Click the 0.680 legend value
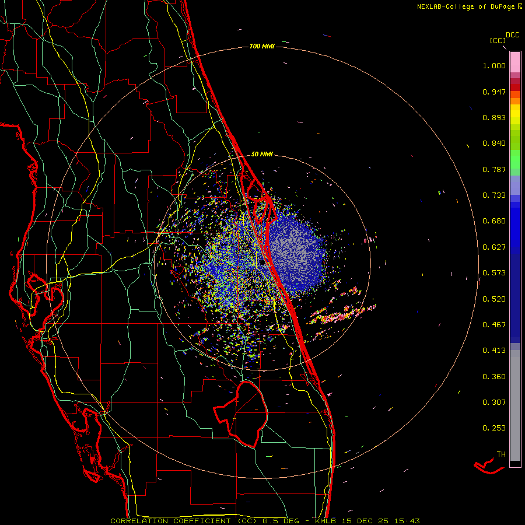This screenshot has height=525, width=525. pyautogui.click(x=494, y=221)
